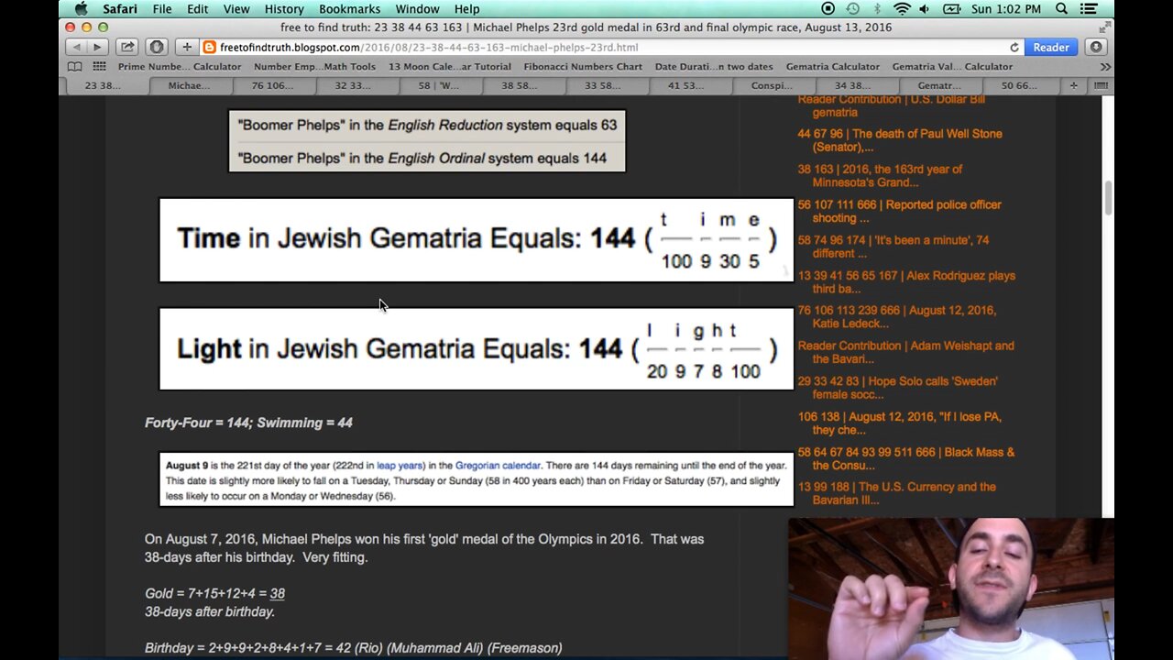Open '13 39 41 56 65 167 | Alex Rodriguez' link
This screenshot has height=660, width=1173.
[906, 282]
